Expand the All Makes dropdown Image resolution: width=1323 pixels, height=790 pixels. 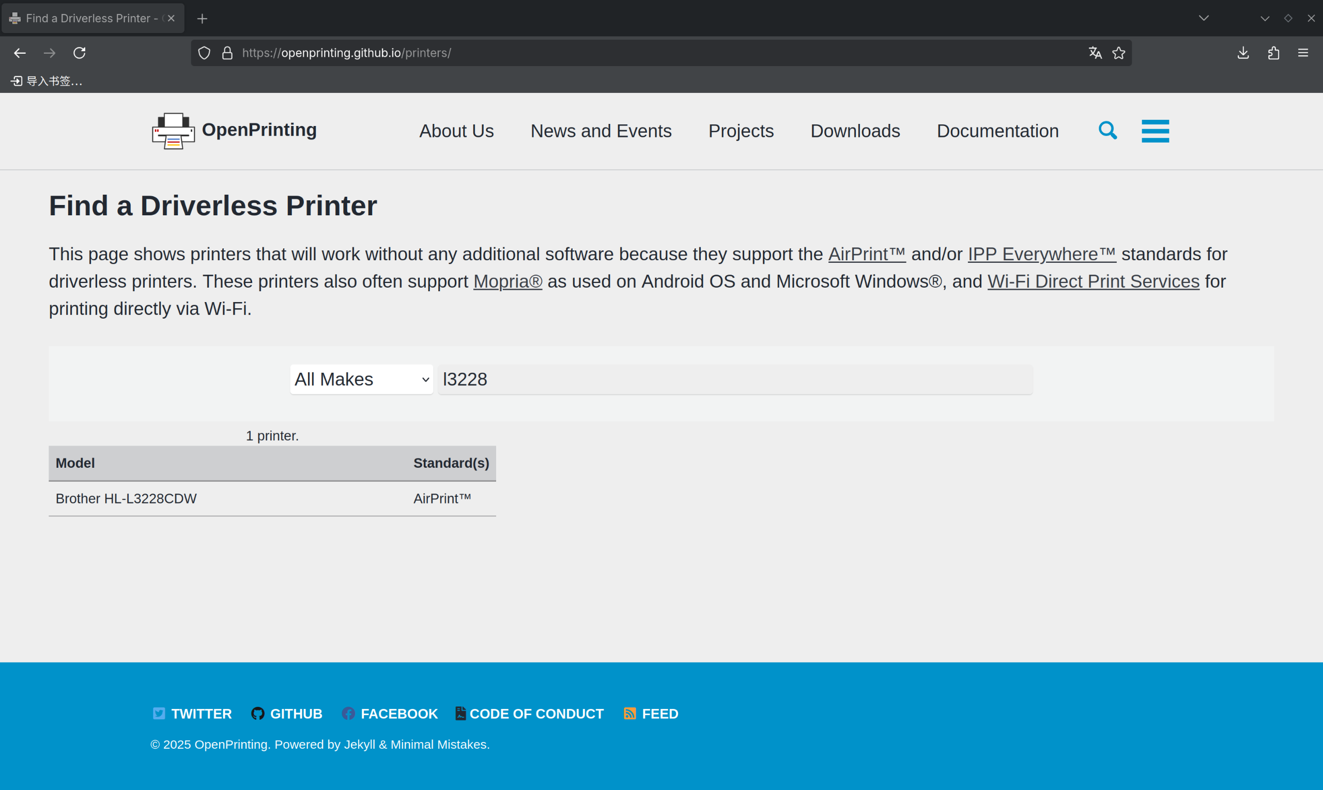point(361,380)
